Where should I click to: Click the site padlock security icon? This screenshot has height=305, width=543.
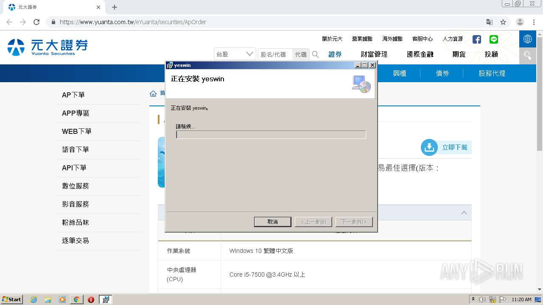coord(53,22)
